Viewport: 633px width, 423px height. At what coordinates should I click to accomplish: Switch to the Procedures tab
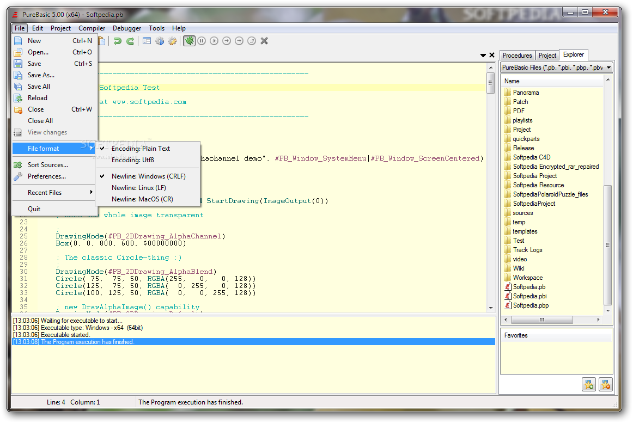[x=517, y=56]
